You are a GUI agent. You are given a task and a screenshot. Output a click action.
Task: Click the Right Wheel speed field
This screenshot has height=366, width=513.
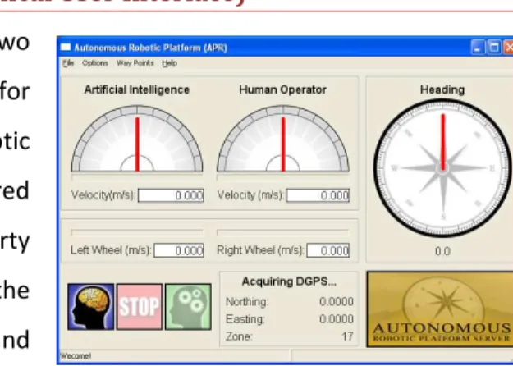coord(328,250)
